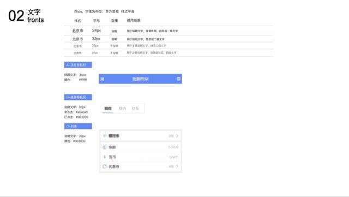349x197 pixels.
Task: Switch to the middle gray tab
Action: point(122,109)
